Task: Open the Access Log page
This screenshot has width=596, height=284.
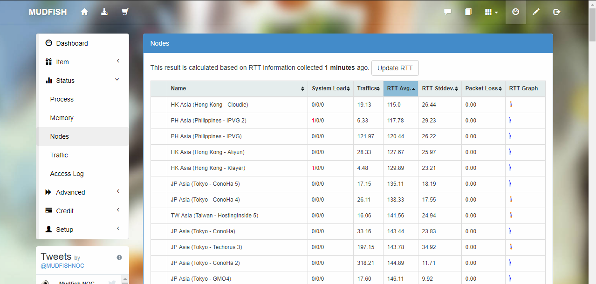Action: [x=82, y=174]
